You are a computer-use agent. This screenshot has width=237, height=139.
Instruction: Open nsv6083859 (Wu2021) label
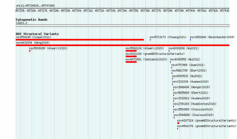tap(185, 59)
